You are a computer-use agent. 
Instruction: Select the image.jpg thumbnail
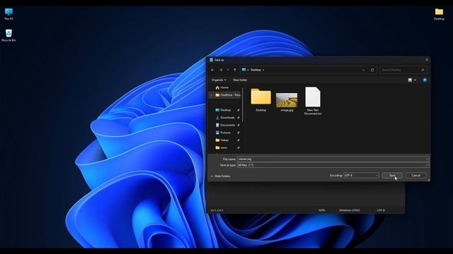pyautogui.click(x=287, y=102)
